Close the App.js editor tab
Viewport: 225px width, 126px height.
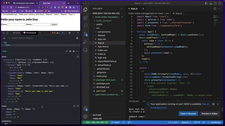pos(143,8)
